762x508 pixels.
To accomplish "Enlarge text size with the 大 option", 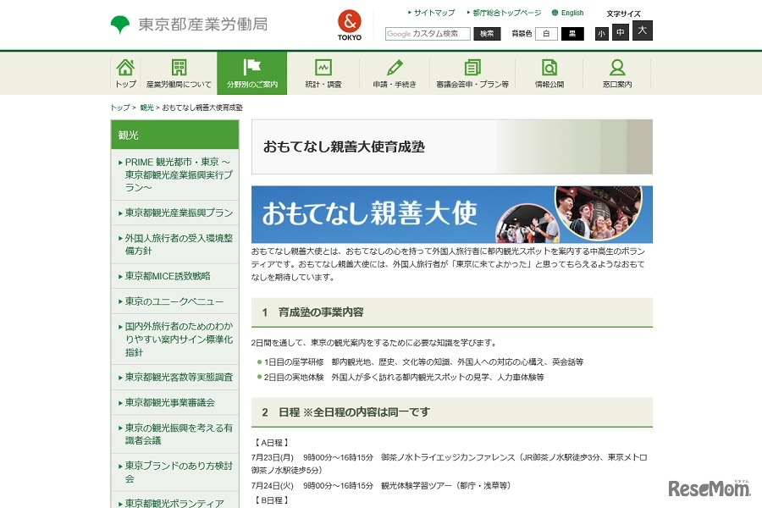I will point(641,30).
